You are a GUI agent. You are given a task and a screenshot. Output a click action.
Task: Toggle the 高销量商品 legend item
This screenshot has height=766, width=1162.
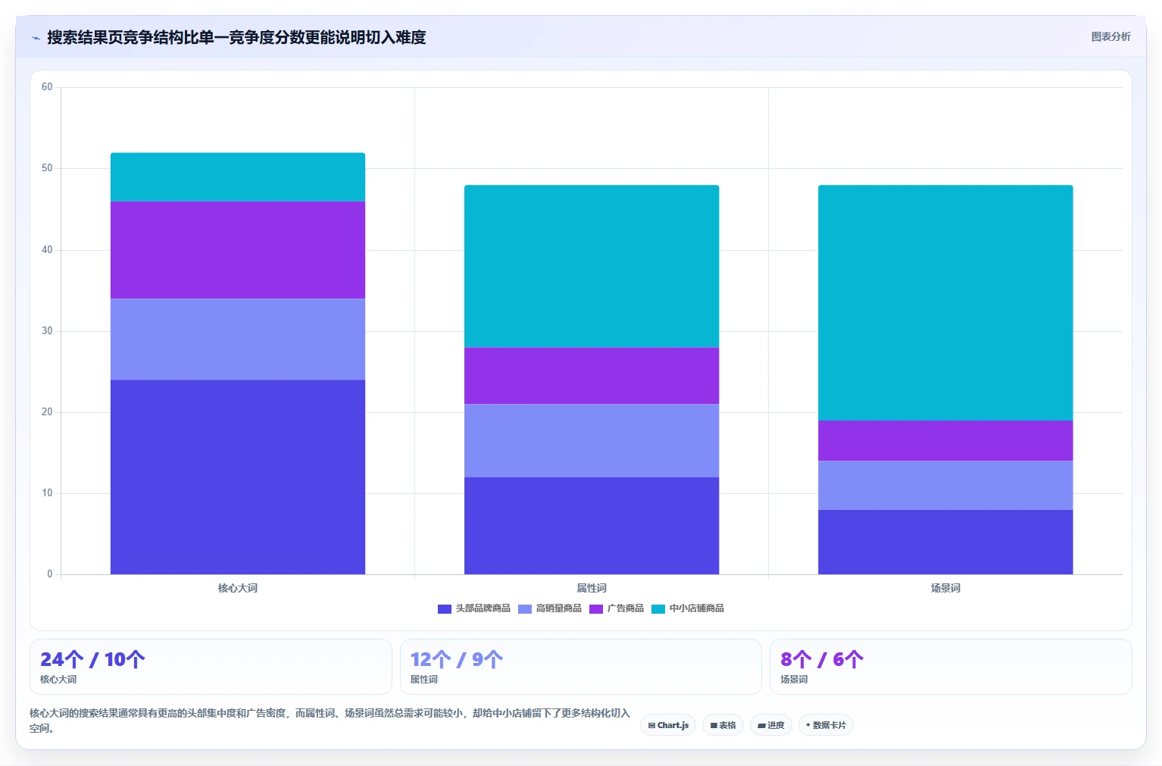tap(550, 608)
